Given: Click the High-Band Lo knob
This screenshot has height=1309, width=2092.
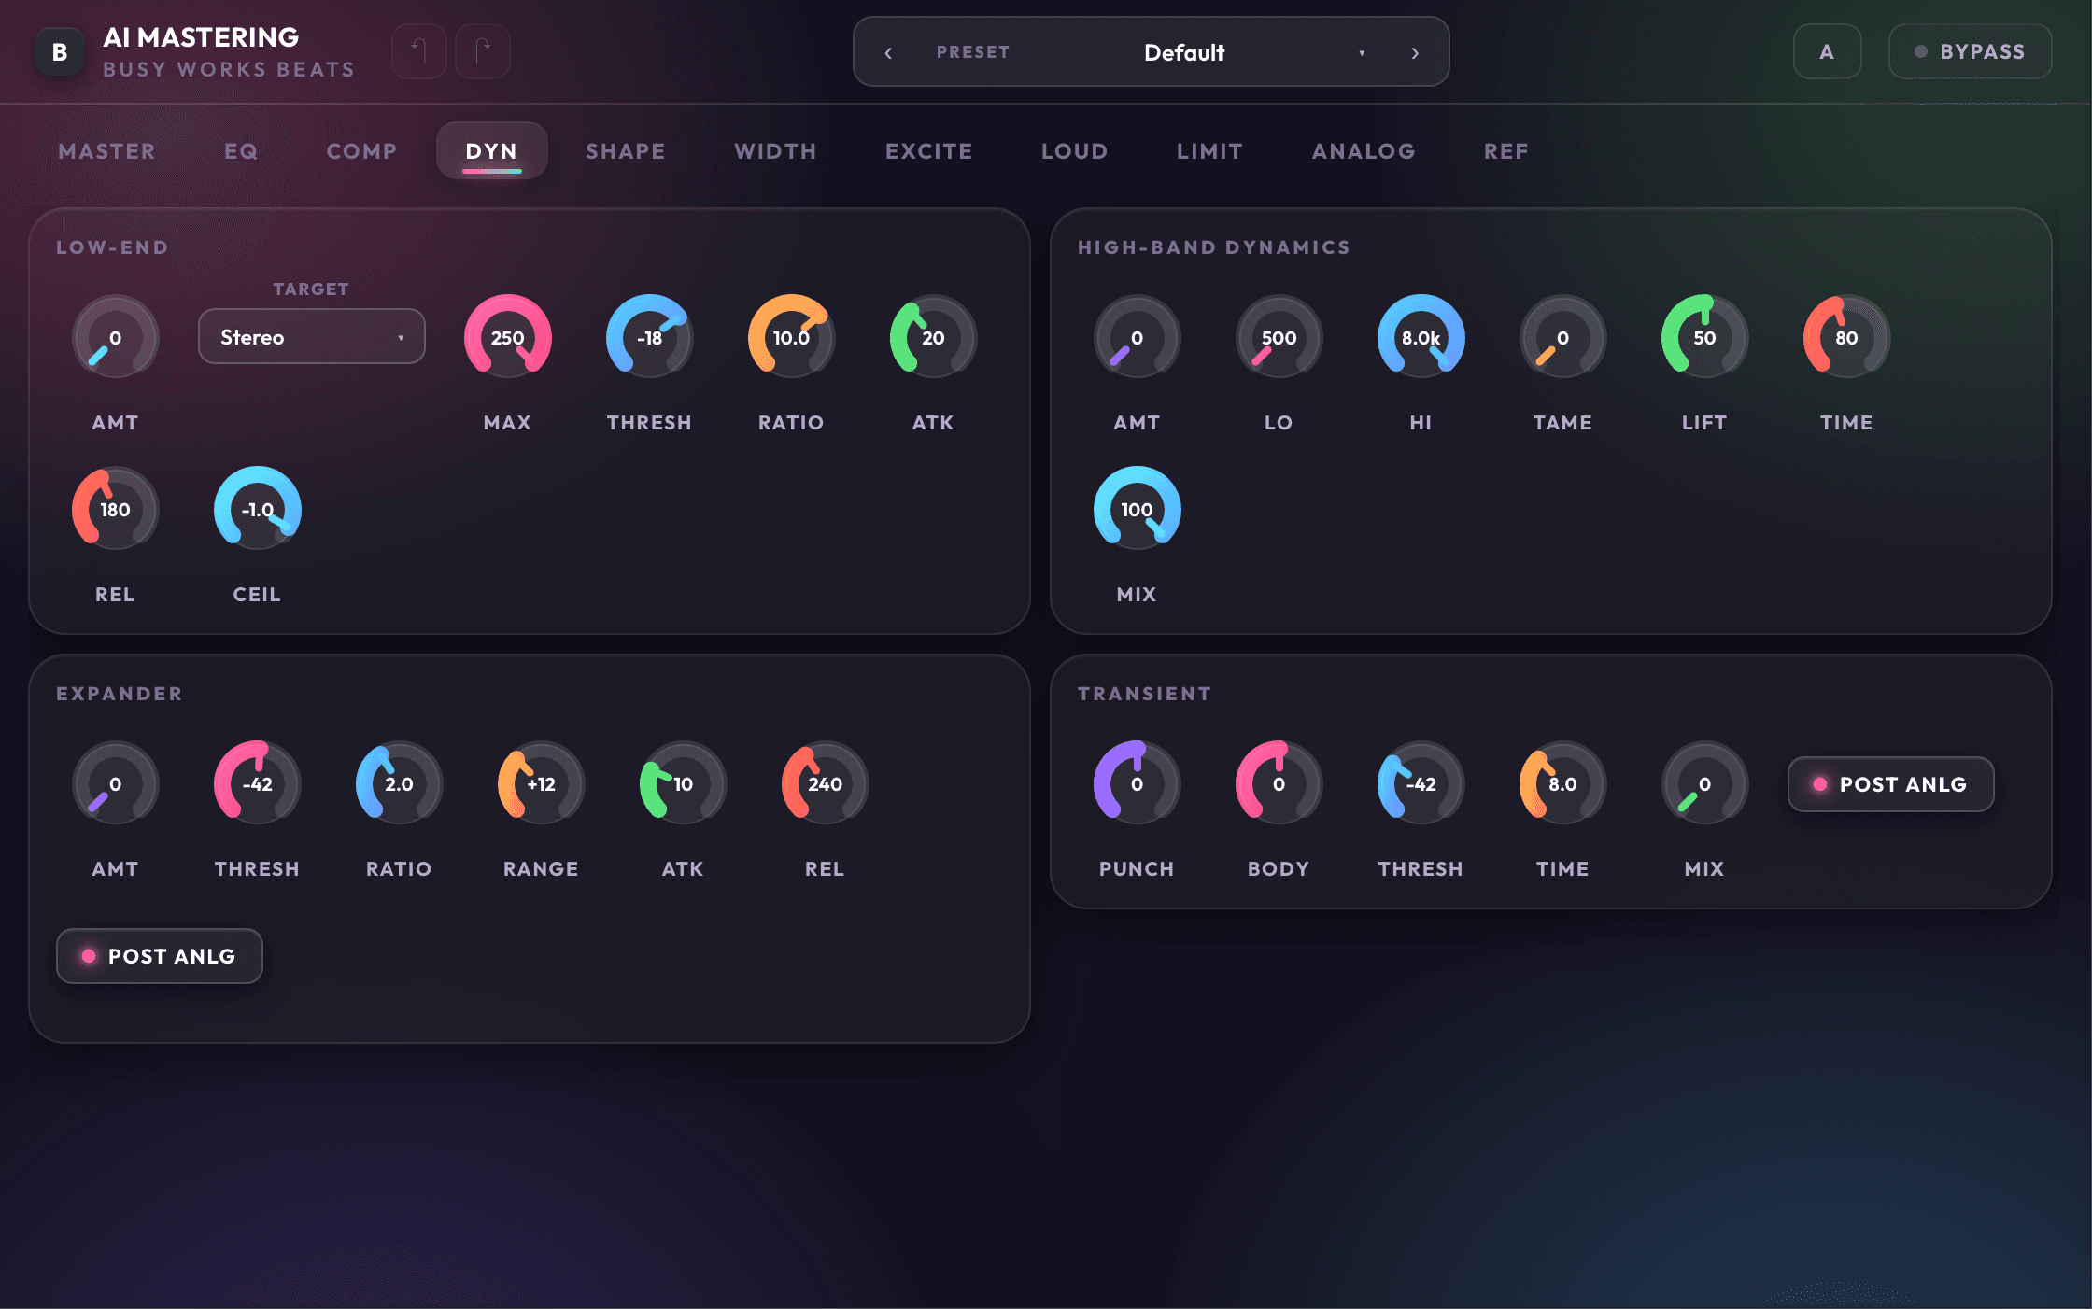Looking at the screenshot, I should 1279,337.
